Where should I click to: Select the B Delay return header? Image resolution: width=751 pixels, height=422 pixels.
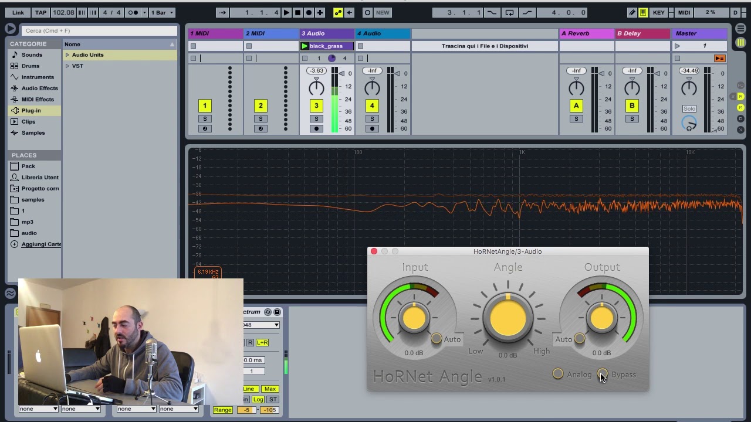642,33
